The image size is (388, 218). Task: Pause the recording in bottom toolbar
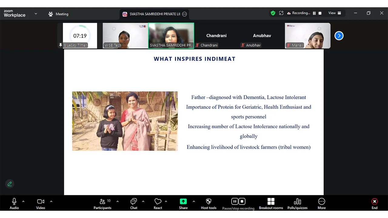pyautogui.click(x=235, y=201)
